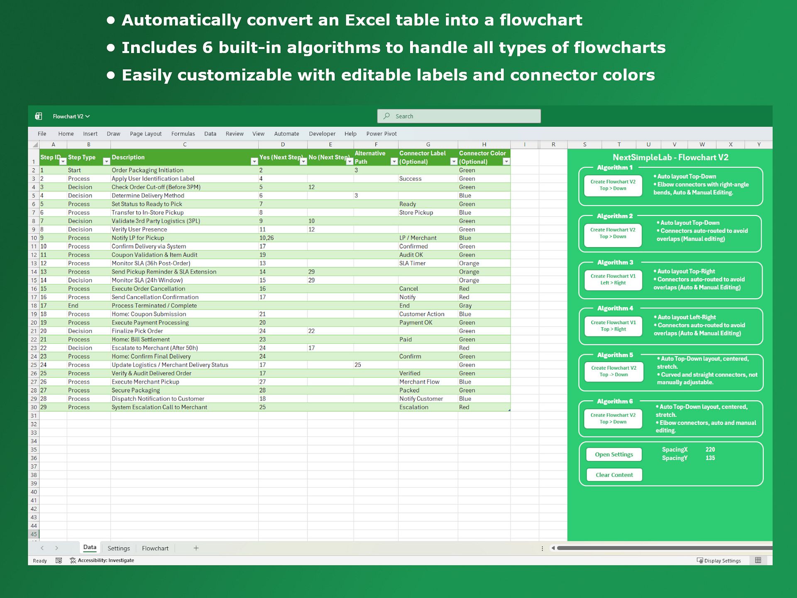Viewport: 797px width, 598px height.
Task: Open the Connector Label filter dropdown
Action: tap(454, 162)
